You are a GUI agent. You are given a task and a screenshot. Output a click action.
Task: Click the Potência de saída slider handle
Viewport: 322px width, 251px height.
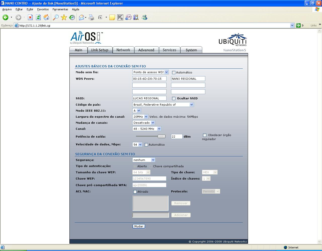coord(162,136)
